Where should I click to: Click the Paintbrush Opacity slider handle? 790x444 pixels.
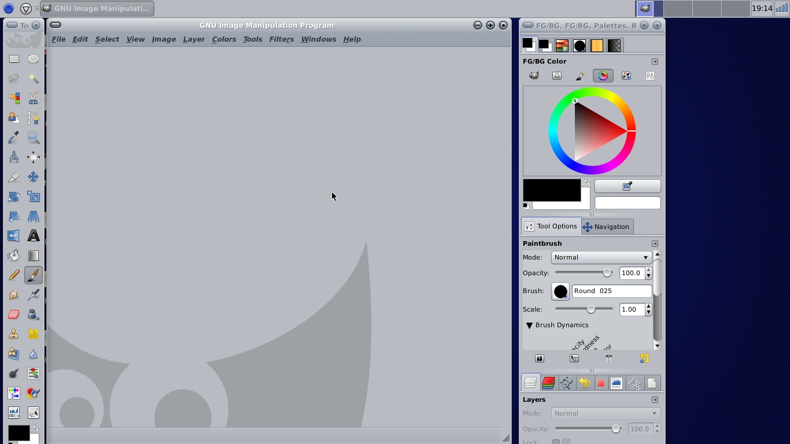coord(607,273)
